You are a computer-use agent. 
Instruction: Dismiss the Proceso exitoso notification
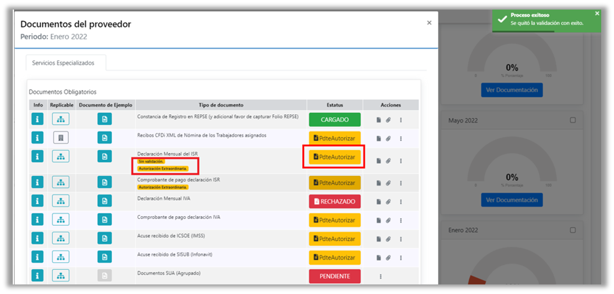click(x=597, y=13)
